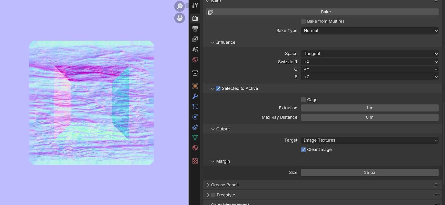Open the G swizzle dropdown showing +Y
The image size is (445, 205).
pyautogui.click(x=370, y=69)
